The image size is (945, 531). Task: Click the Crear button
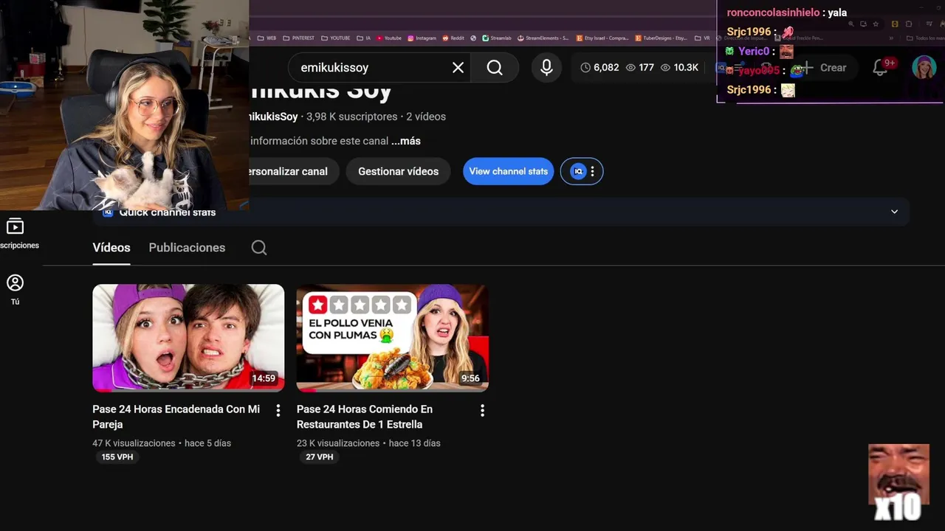tap(824, 68)
